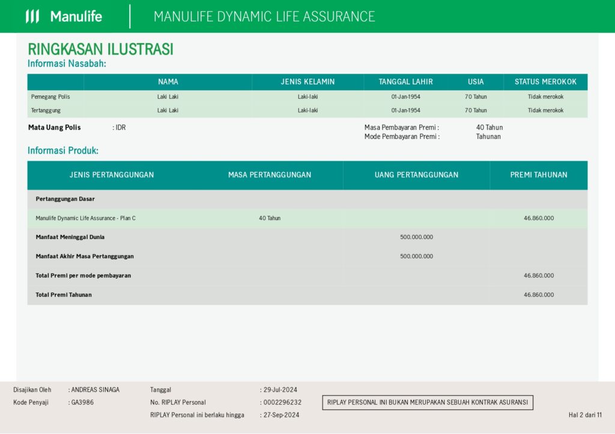Click Tidak merokok in the Tertanggung row
615x434 pixels.
[545, 110]
